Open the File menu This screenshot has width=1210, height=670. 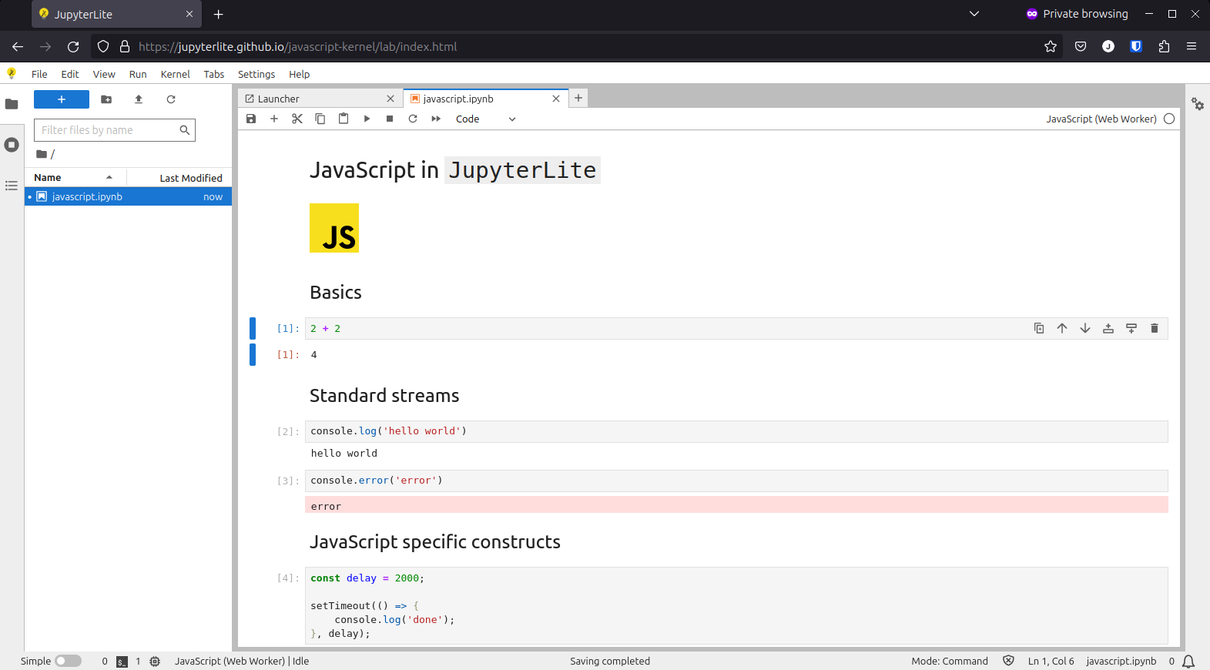pos(39,74)
